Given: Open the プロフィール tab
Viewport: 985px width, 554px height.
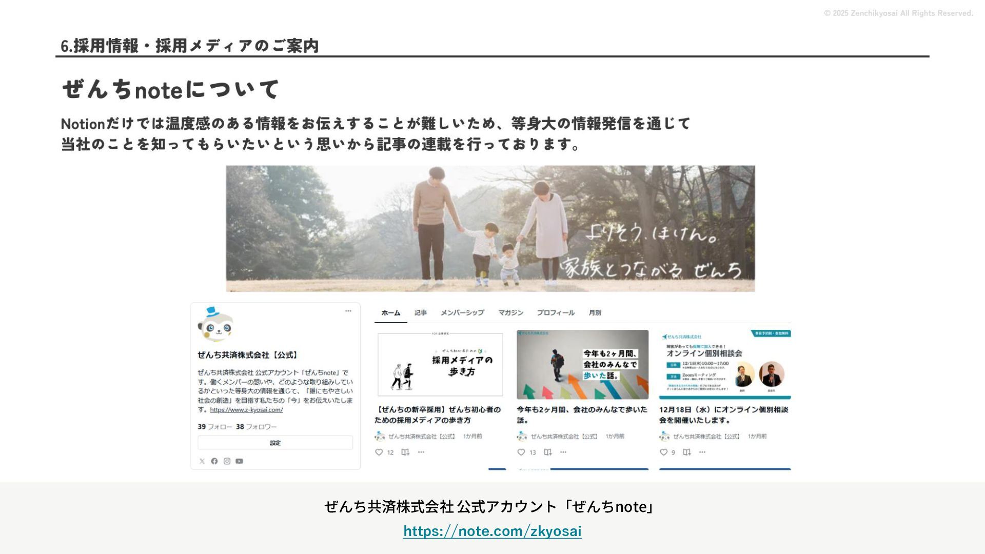Looking at the screenshot, I should [556, 313].
